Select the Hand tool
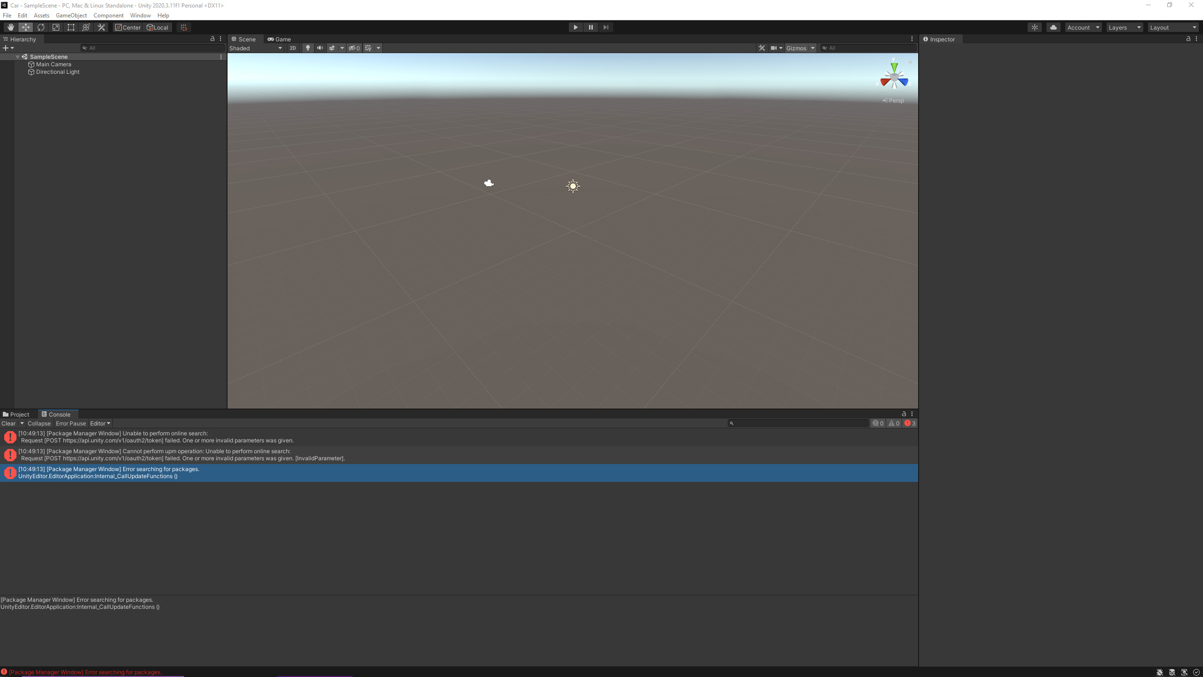The height and width of the screenshot is (677, 1203). (10, 27)
